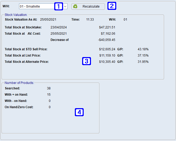Click the 'On Hand/Zero Cost:' label

pos(19,107)
